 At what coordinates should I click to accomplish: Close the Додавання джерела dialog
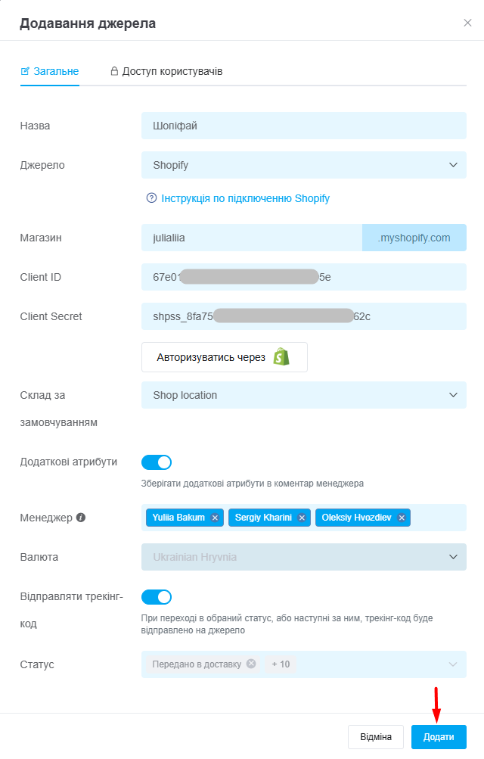click(467, 23)
